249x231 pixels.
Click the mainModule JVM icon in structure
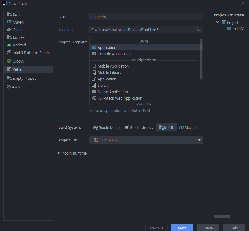click(x=229, y=28)
